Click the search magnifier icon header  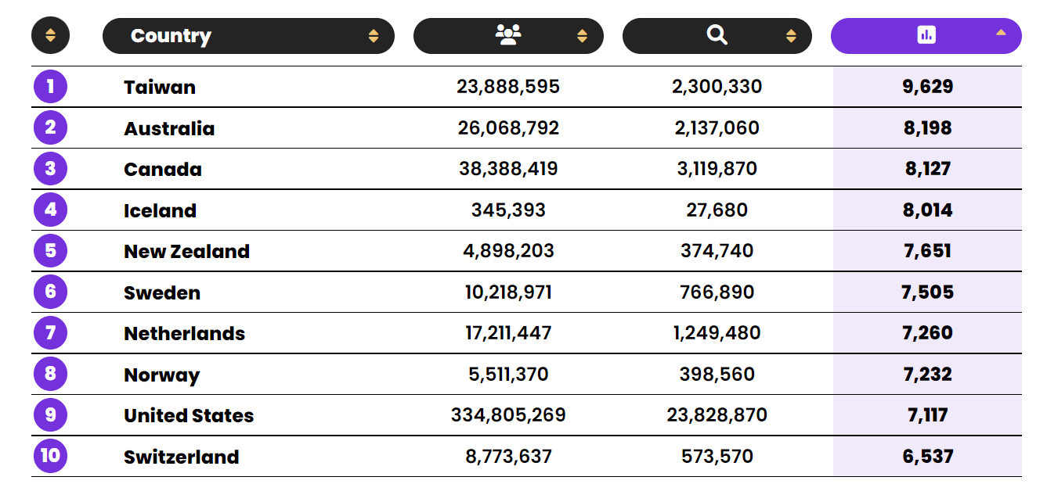[x=717, y=35]
